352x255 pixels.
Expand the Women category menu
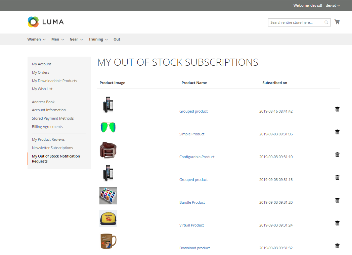[x=36, y=40]
